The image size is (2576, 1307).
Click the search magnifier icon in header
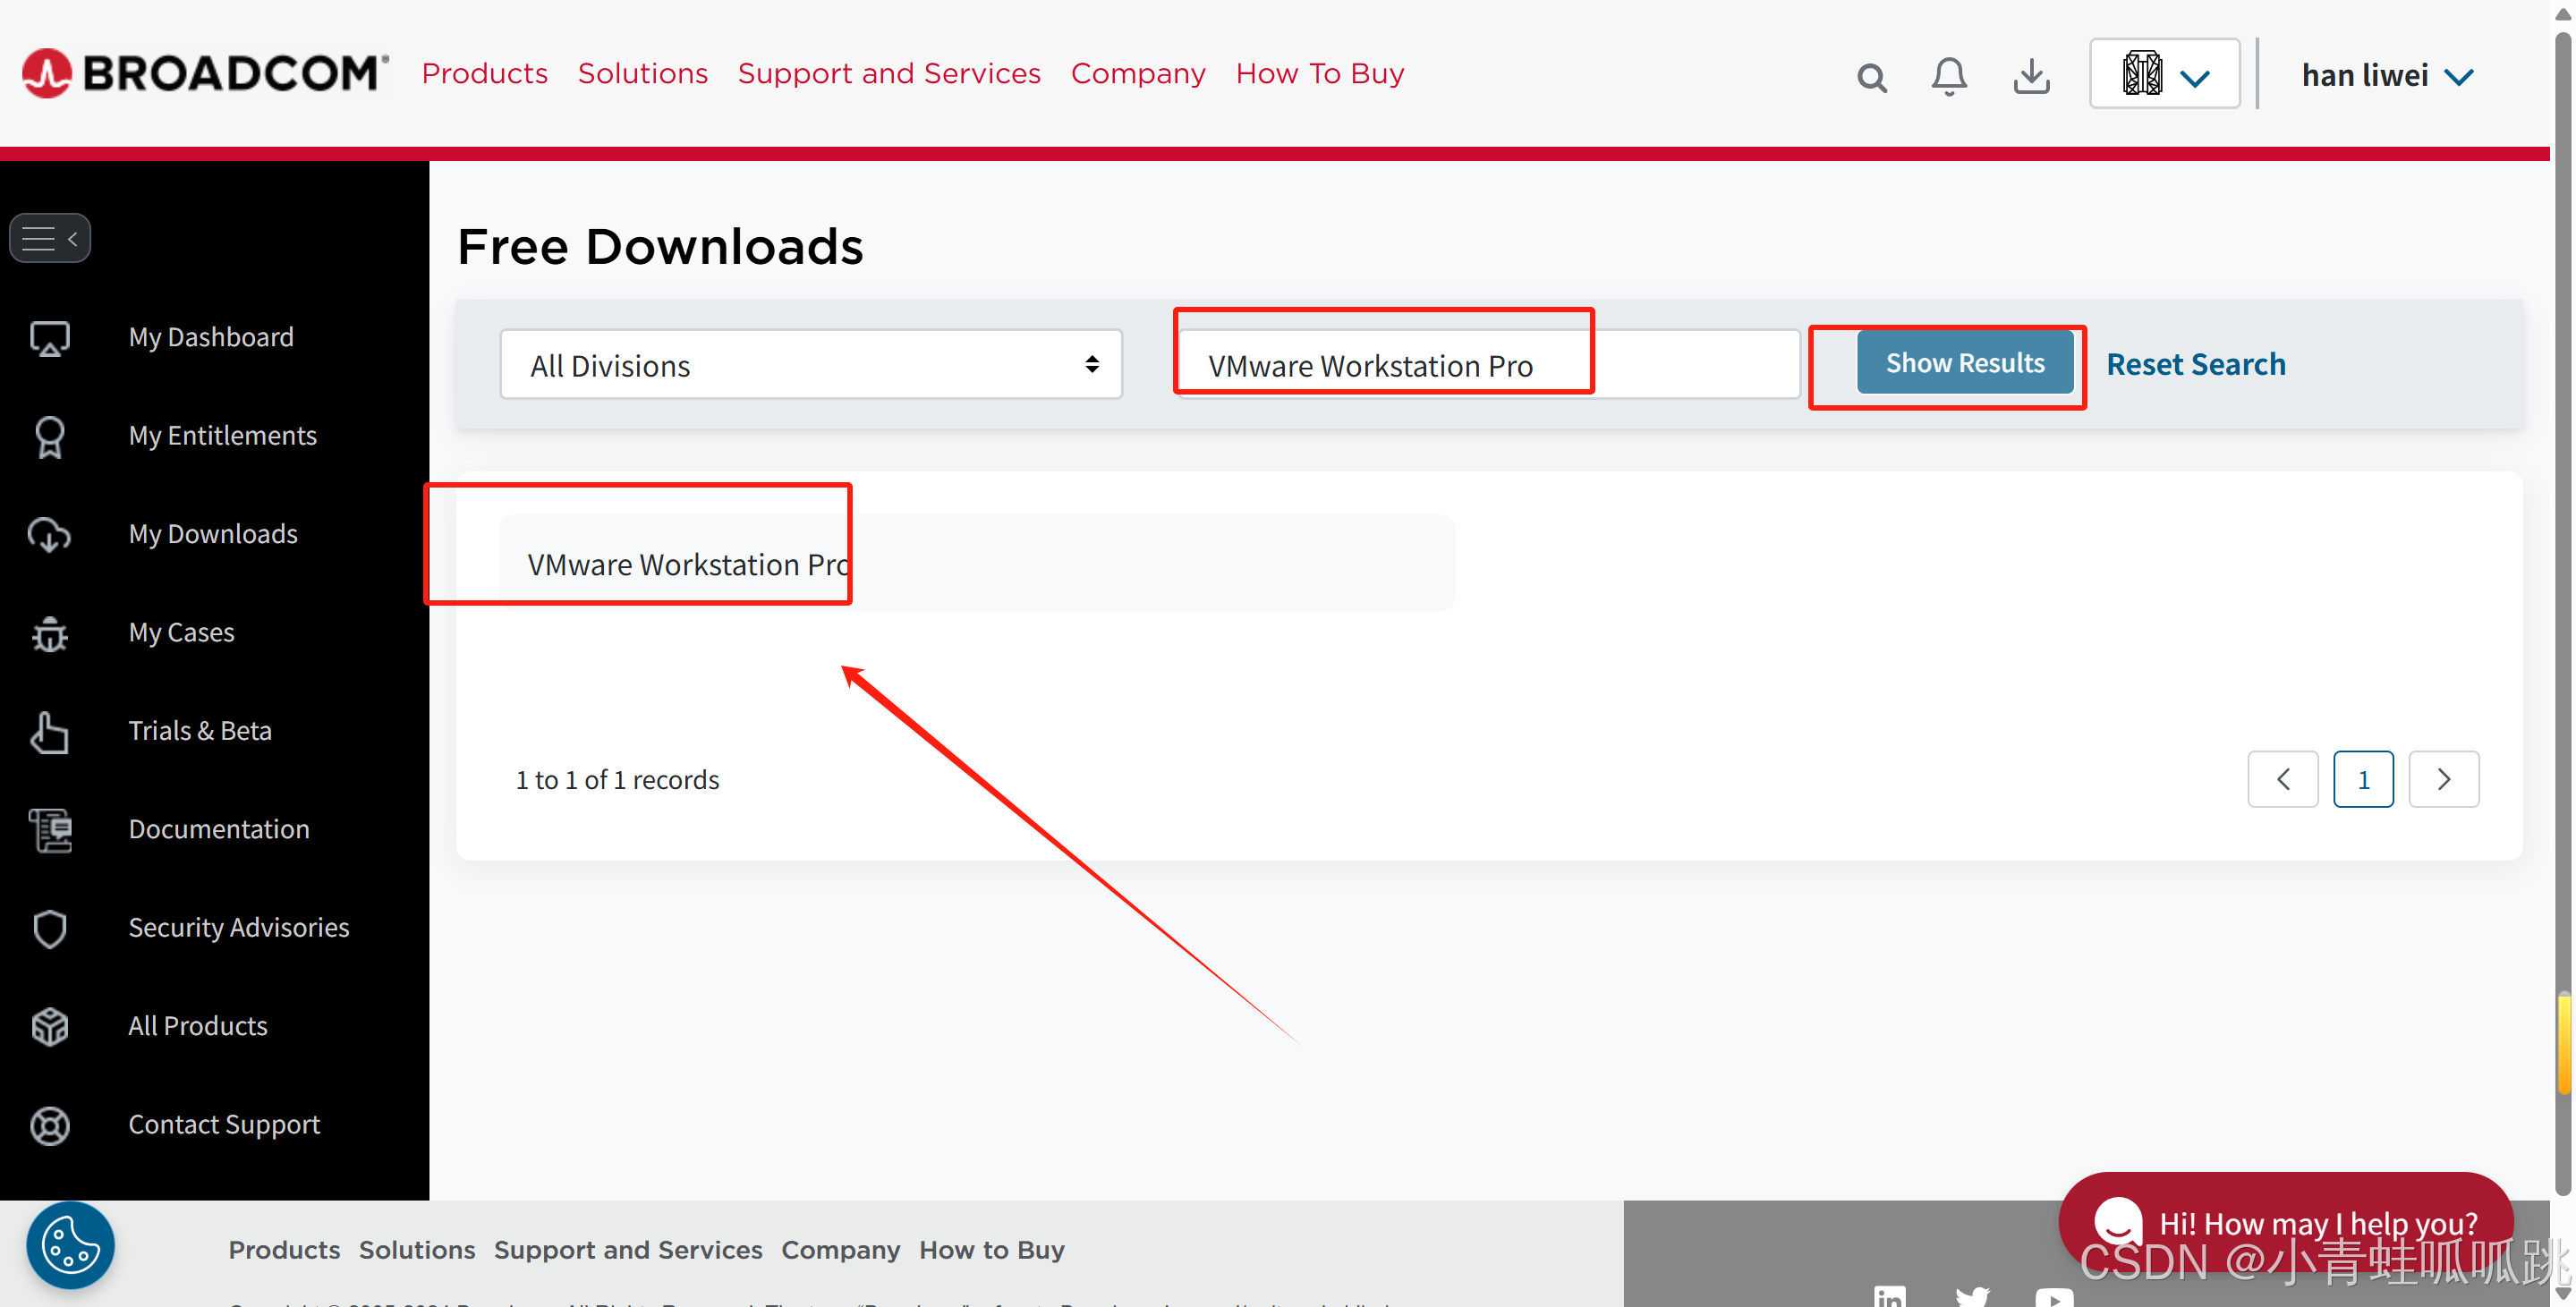[x=1871, y=77]
